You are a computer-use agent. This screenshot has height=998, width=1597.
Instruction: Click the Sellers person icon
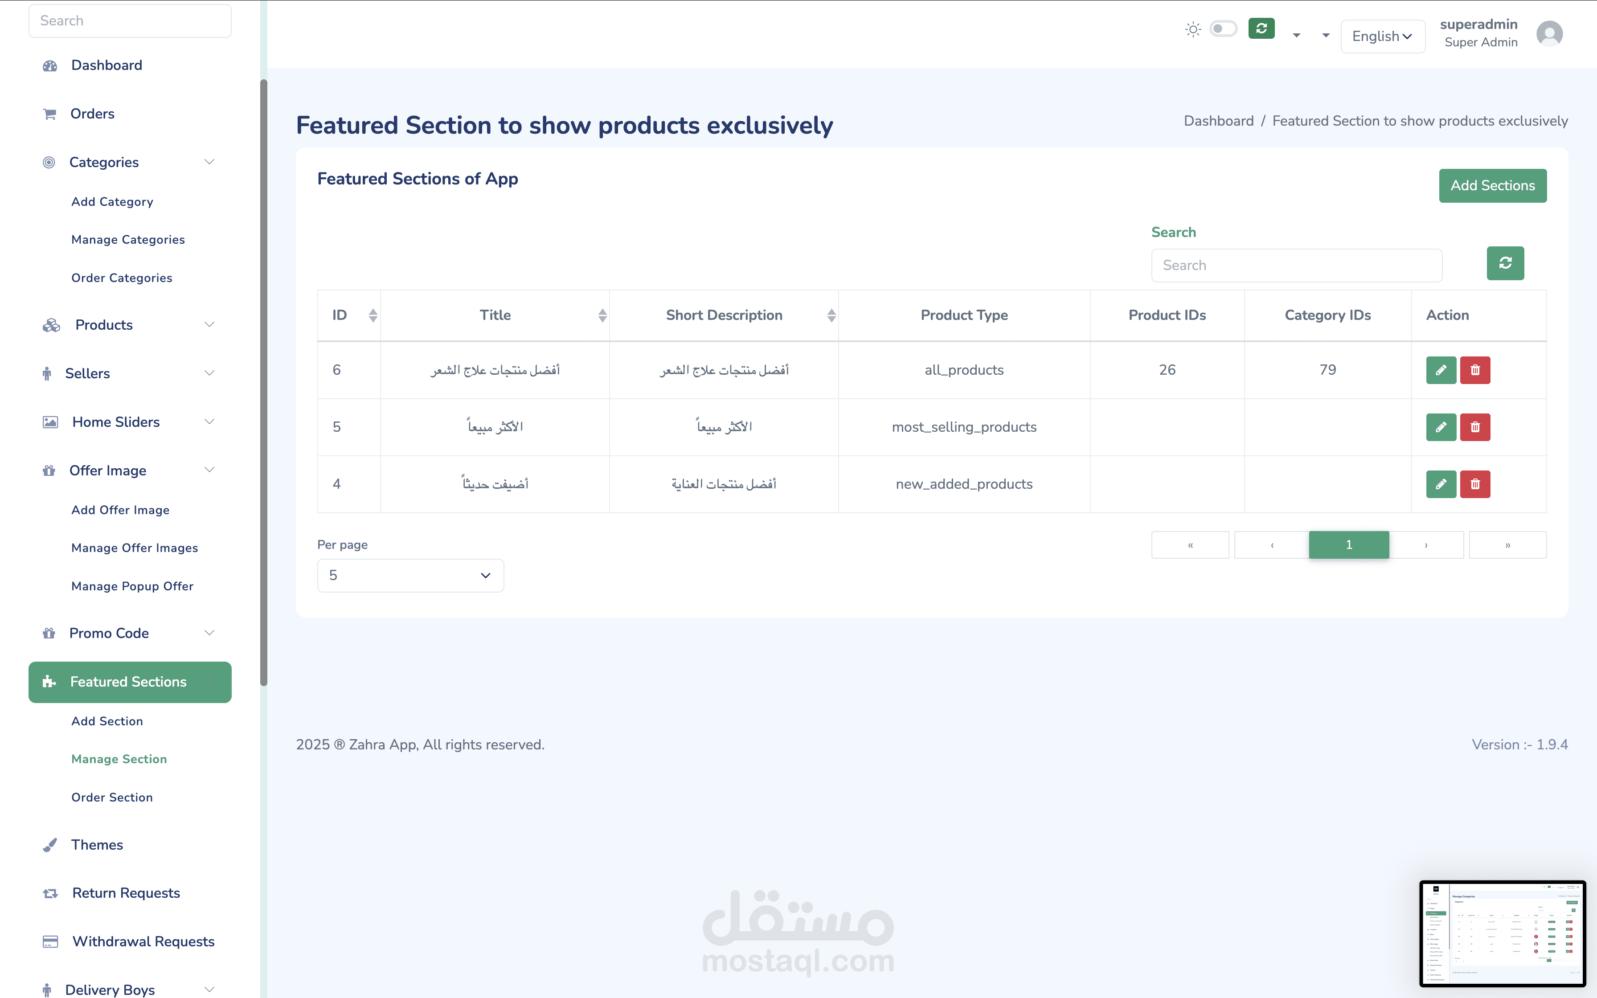pyautogui.click(x=47, y=374)
